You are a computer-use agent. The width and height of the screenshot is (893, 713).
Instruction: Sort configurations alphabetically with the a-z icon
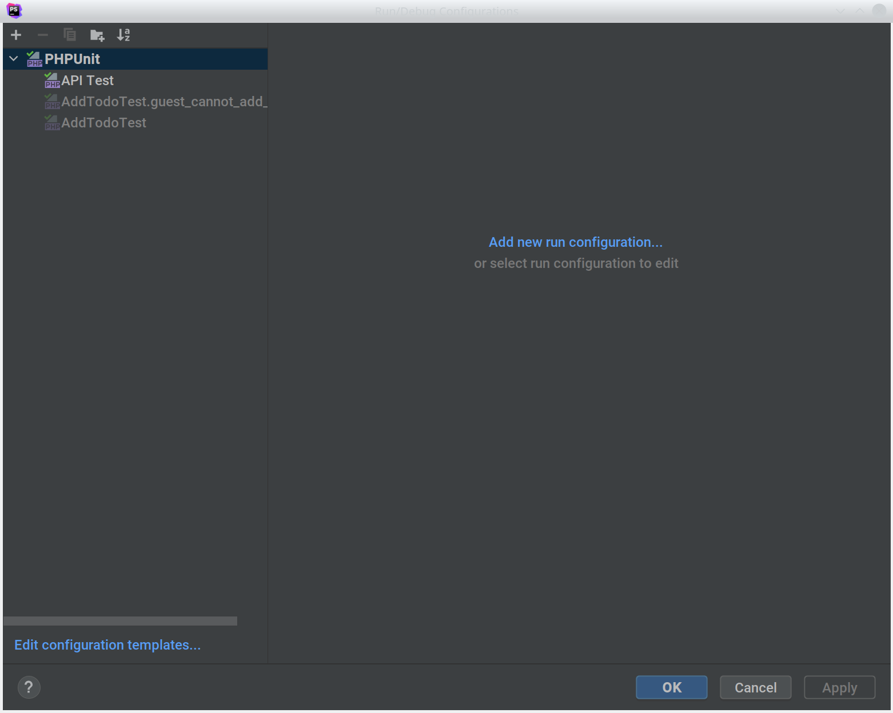point(123,35)
